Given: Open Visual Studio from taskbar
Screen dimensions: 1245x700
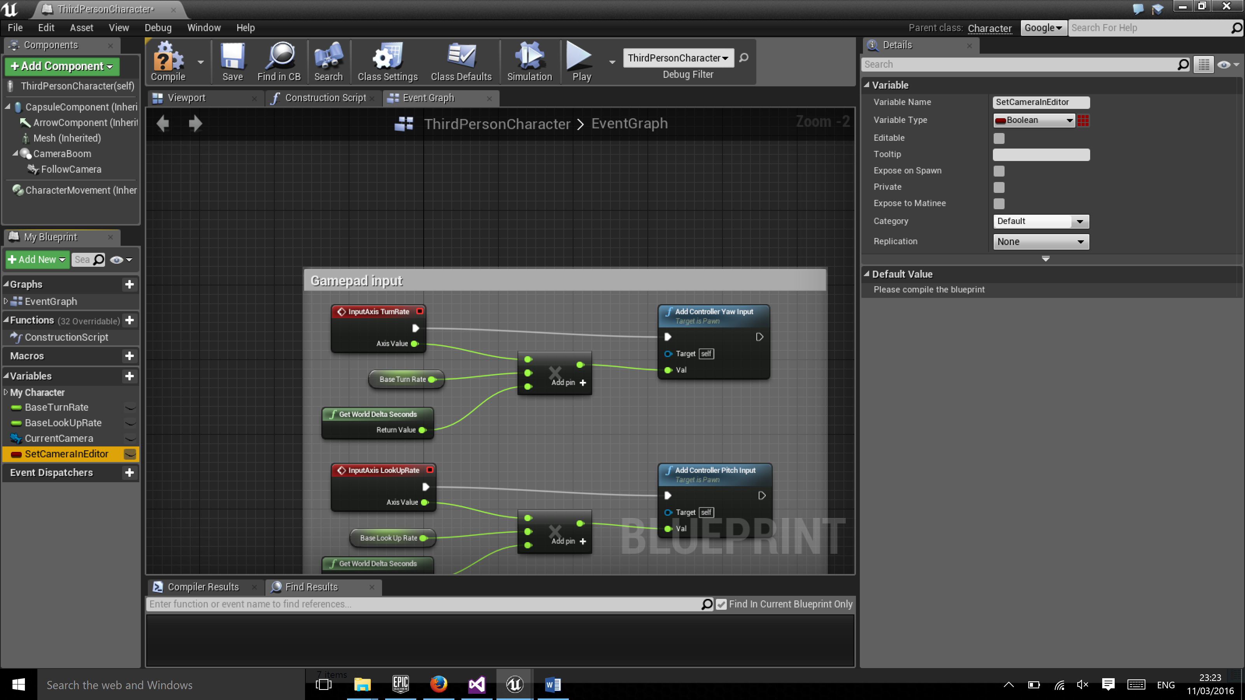Looking at the screenshot, I should (x=476, y=684).
